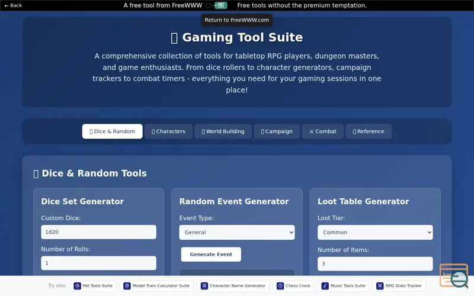Image resolution: width=474 pixels, height=296 pixels.
Task: Open the search tools floating icon
Action: [454, 275]
